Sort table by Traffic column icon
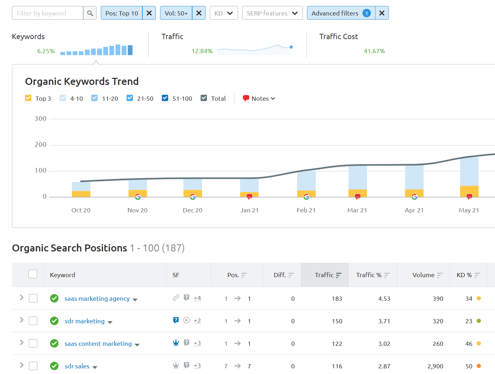 (x=338, y=275)
